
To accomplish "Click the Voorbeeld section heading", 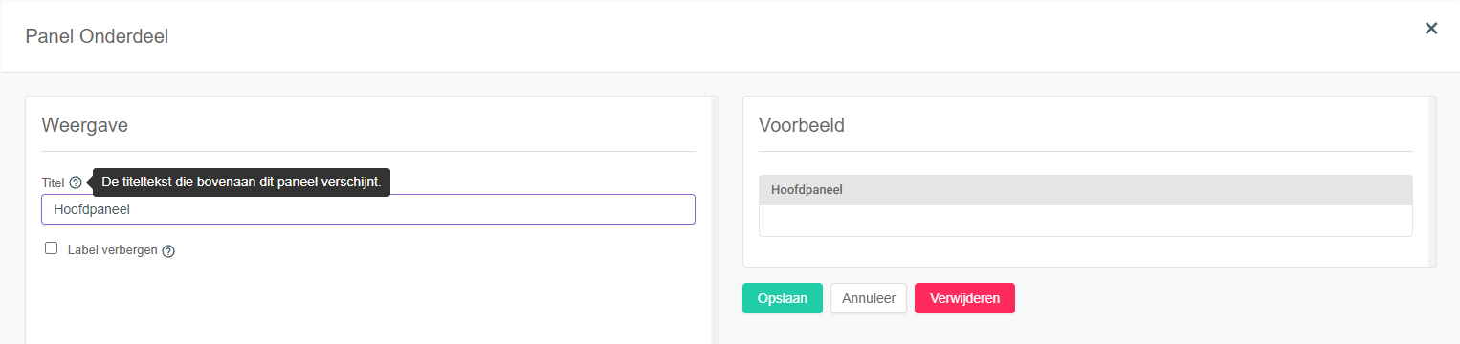I will click(x=802, y=125).
